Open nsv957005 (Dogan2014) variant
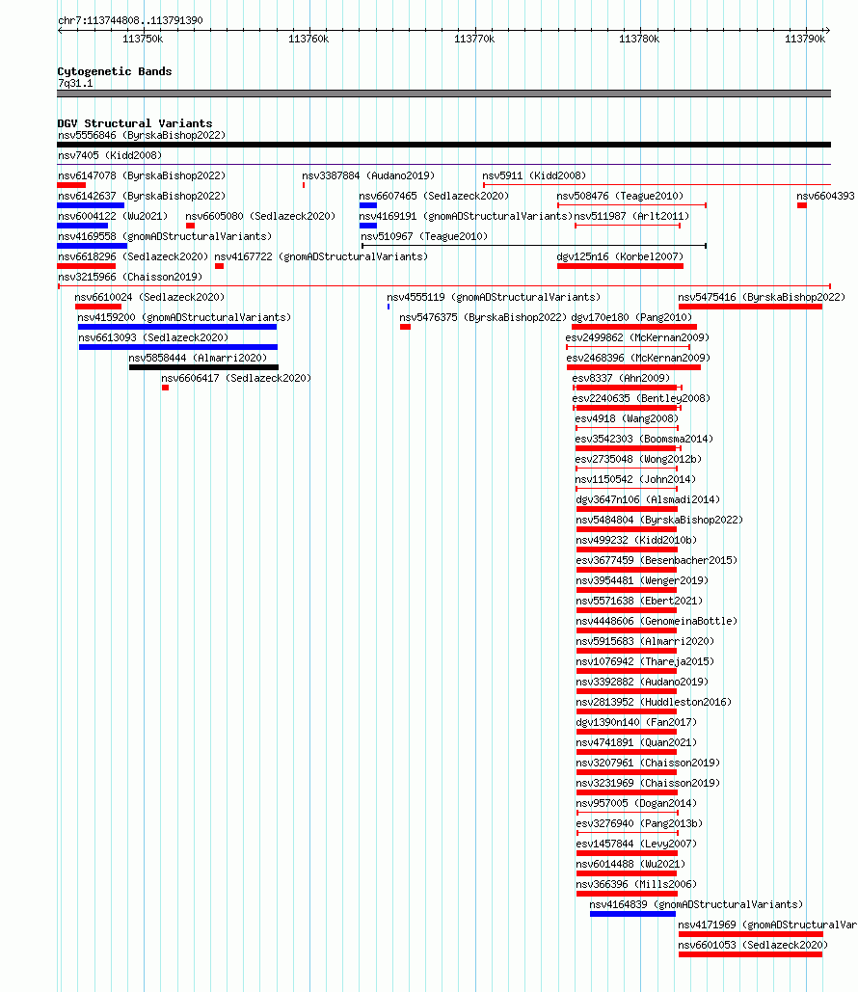The height and width of the screenshot is (992, 858). (x=636, y=803)
